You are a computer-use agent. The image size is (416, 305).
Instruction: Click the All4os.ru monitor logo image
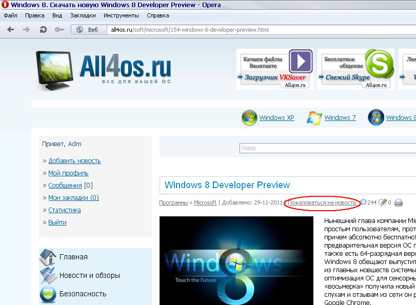pos(54,71)
